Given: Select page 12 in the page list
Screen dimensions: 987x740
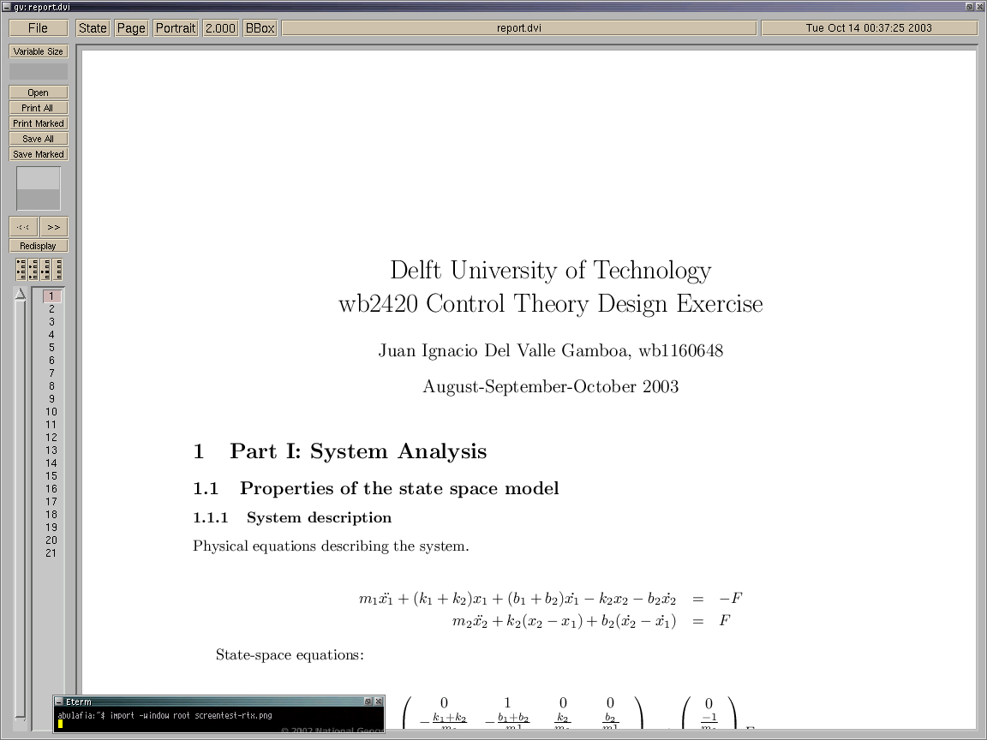Looking at the screenshot, I should coord(51,438).
